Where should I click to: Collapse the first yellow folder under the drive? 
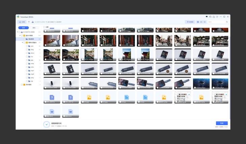[x=20, y=36]
